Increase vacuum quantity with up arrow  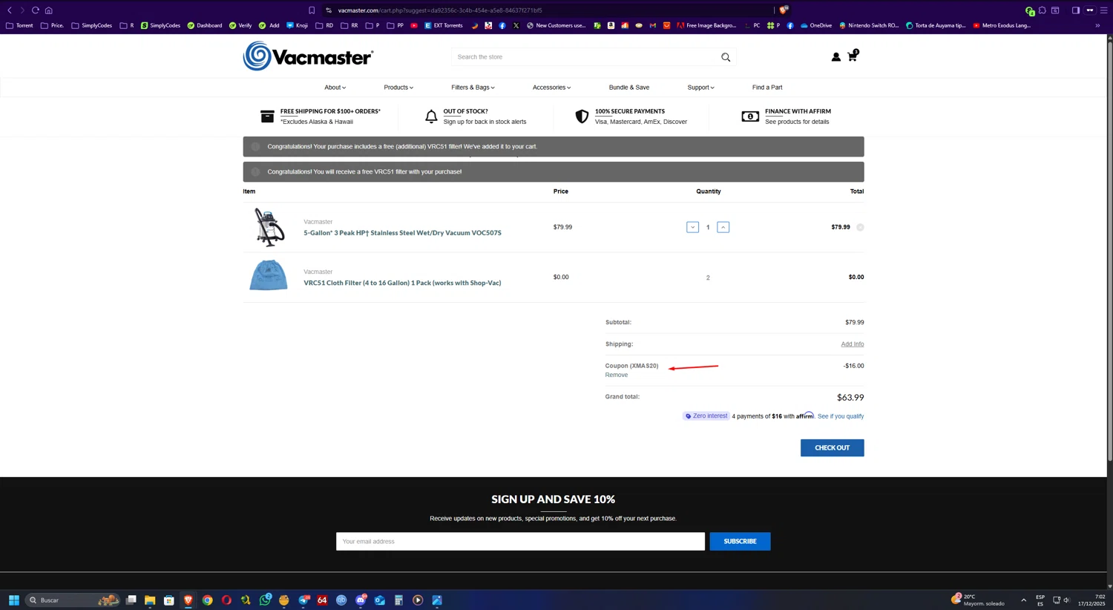723,227
